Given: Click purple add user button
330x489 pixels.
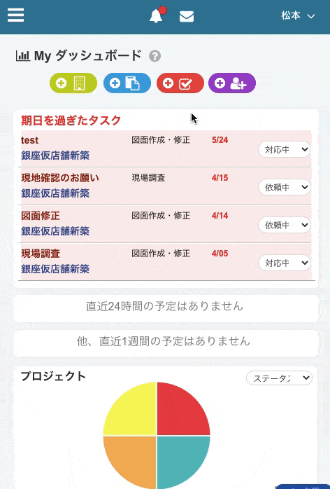Looking at the screenshot, I should point(232,83).
